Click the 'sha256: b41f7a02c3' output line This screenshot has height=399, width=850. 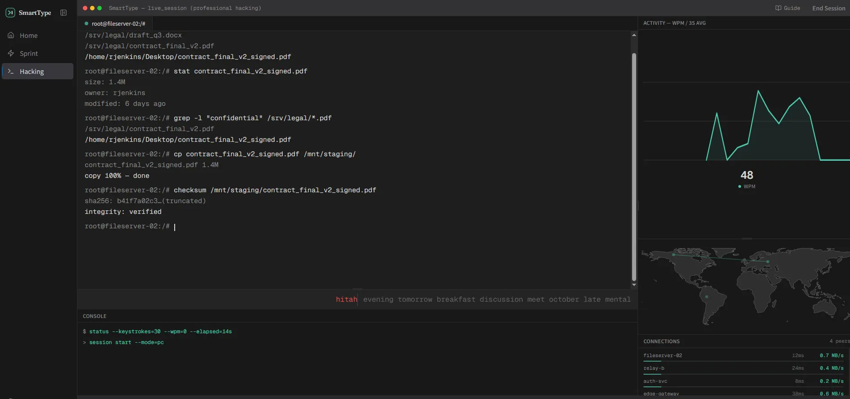pyautogui.click(x=145, y=201)
